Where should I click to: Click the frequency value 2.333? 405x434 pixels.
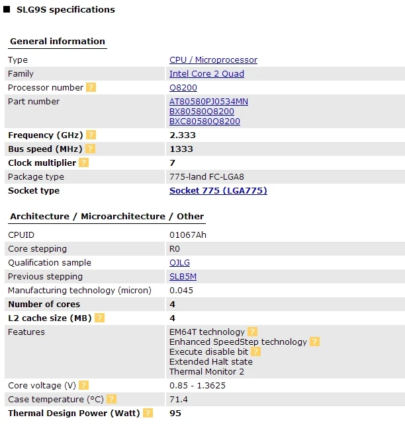pos(183,135)
